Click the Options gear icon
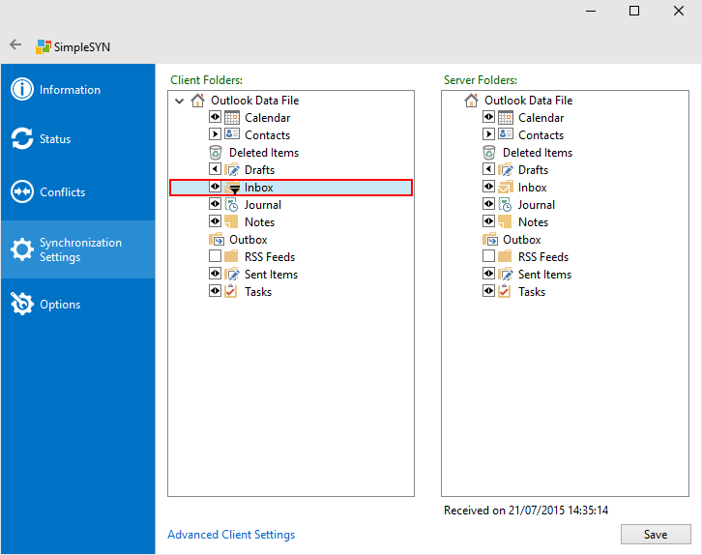The height and width of the screenshot is (555, 702). 21,305
